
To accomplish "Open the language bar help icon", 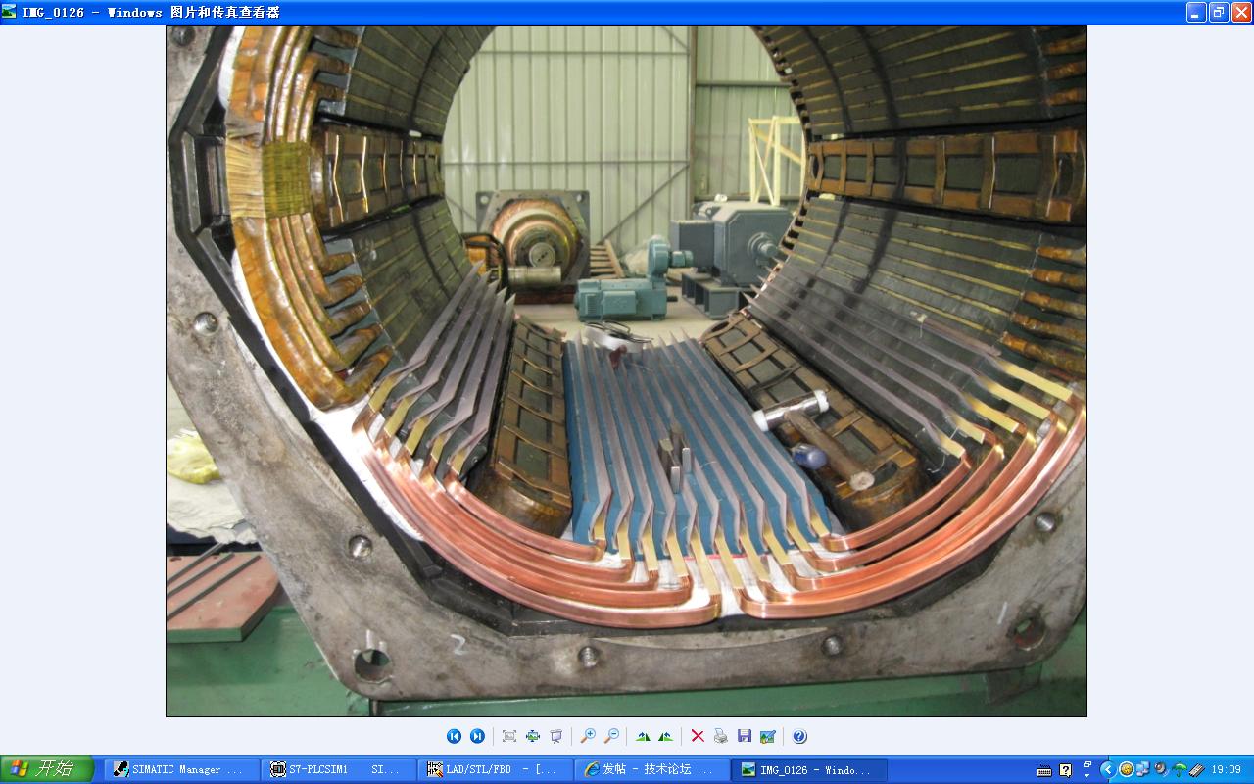I will click(x=1065, y=770).
